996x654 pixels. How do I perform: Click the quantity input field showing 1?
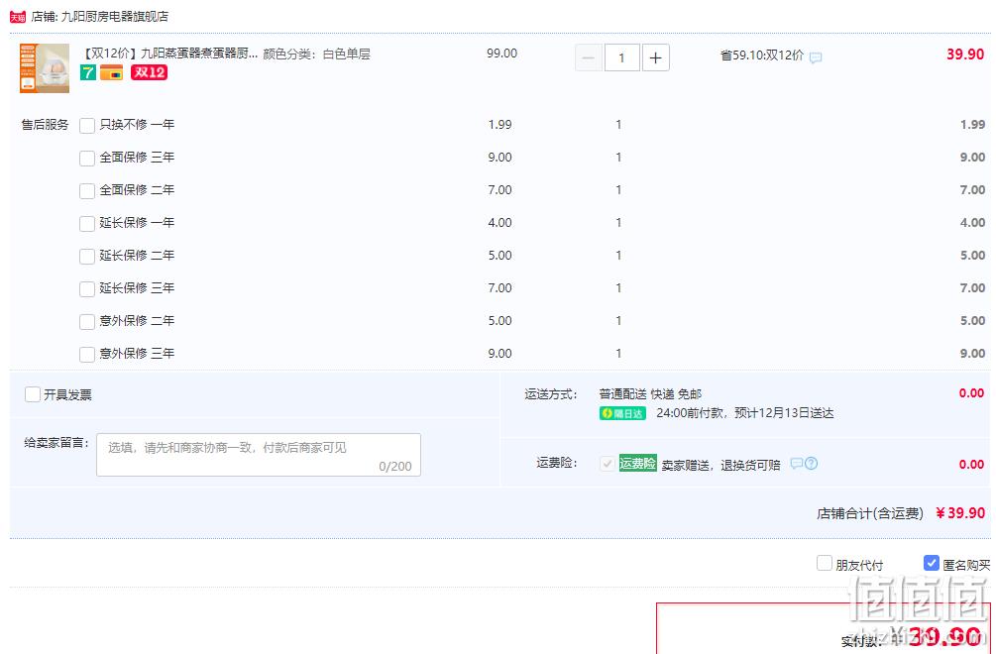pos(621,58)
